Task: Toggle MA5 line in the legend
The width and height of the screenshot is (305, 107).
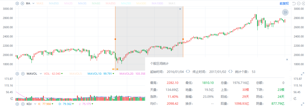Action: (x=40, y=3)
